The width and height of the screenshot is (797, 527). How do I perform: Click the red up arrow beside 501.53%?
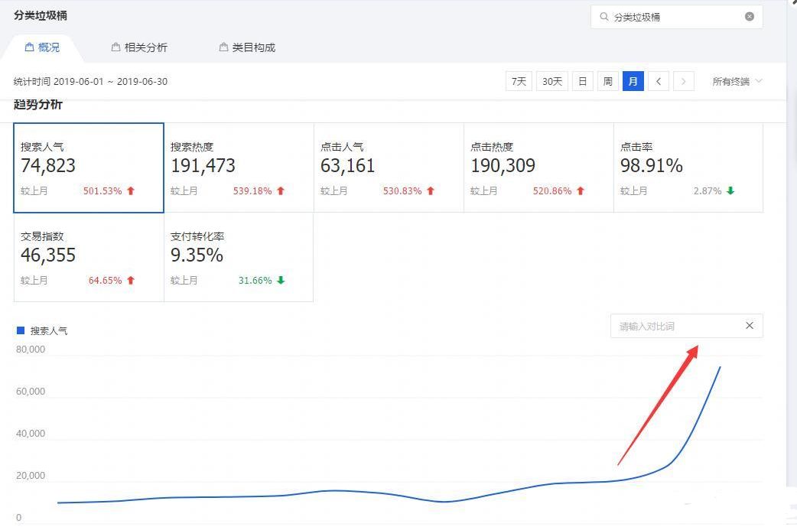(131, 191)
